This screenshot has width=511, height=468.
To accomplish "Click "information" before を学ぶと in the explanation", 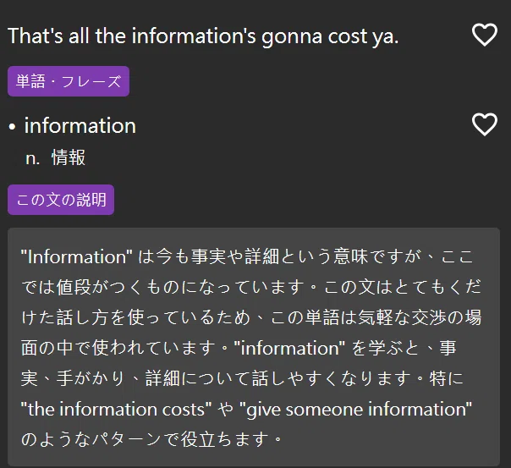I will tap(289, 348).
